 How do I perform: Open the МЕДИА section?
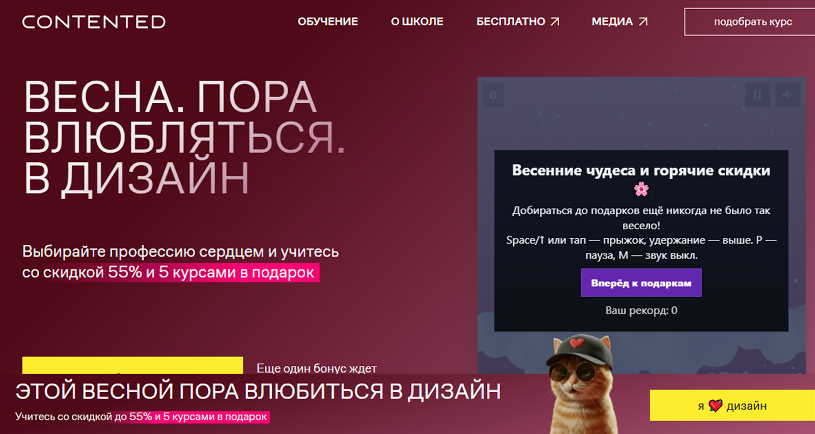click(612, 21)
